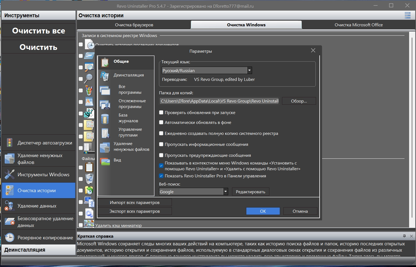Open the Все программы windows icon

(105, 90)
